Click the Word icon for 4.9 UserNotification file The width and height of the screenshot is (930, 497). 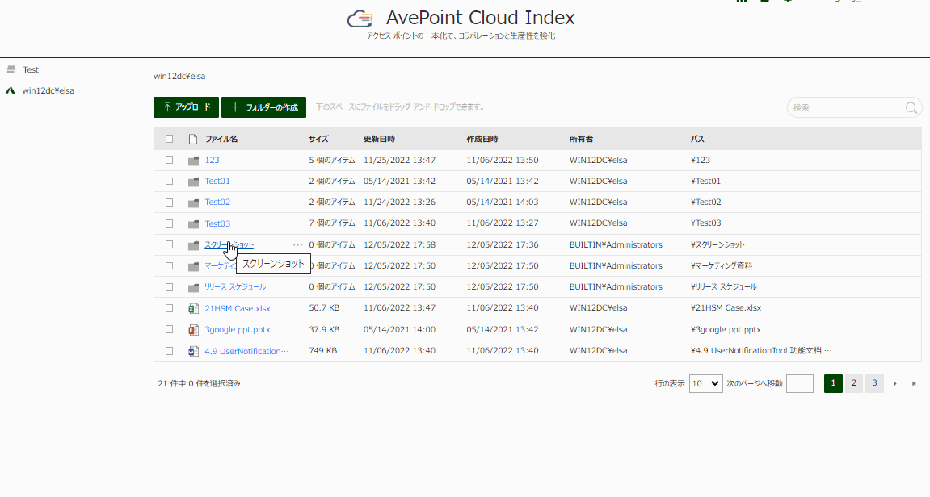tap(193, 351)
